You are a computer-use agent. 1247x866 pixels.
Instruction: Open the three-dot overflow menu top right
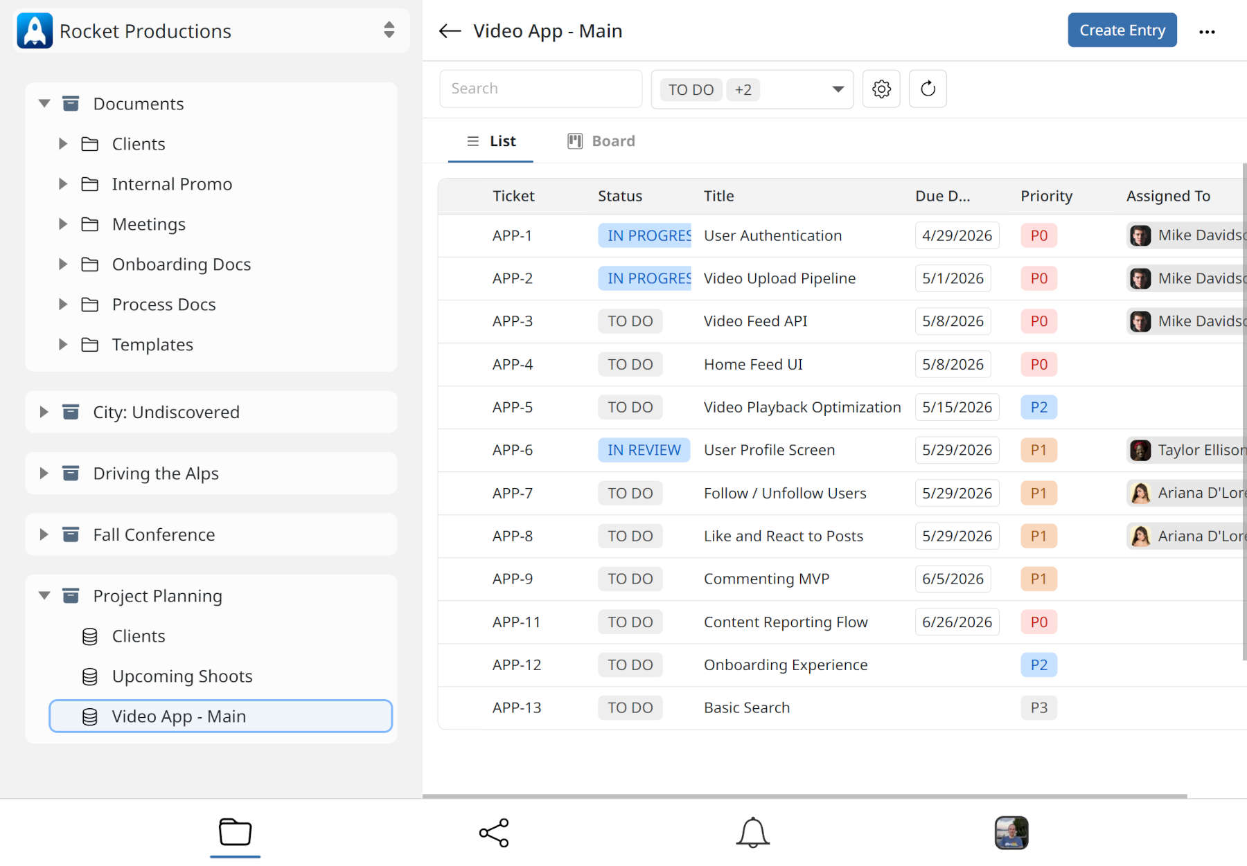1207,30
